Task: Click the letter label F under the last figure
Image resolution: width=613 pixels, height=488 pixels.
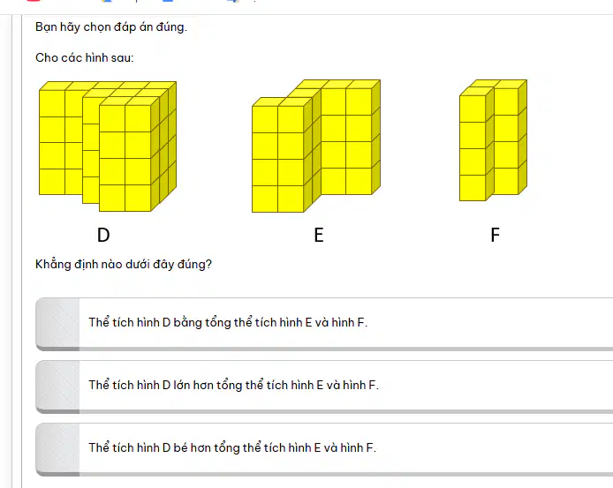Action: point(495,235)
